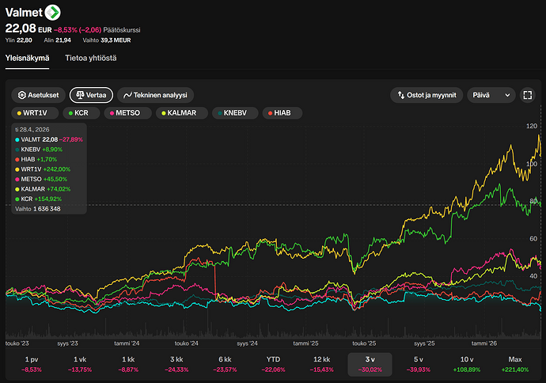Click the ti 28.4. 2026 date label
Screen dimensions: 546x383
point(32,130)
